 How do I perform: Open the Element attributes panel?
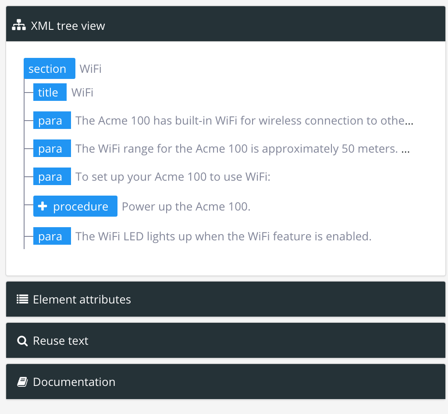[82, 299]
